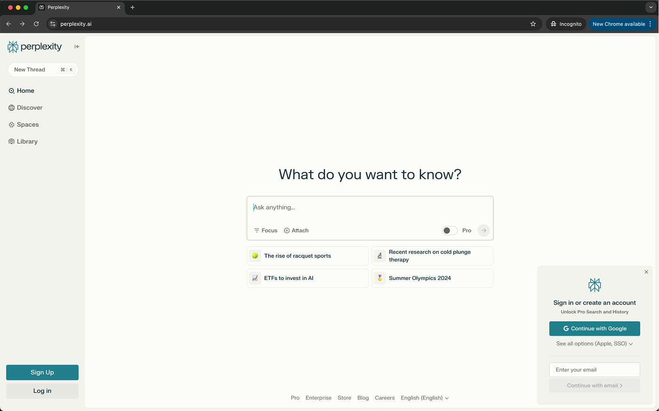Click Continue with Google
659x411 pixels.
[595, 329]
